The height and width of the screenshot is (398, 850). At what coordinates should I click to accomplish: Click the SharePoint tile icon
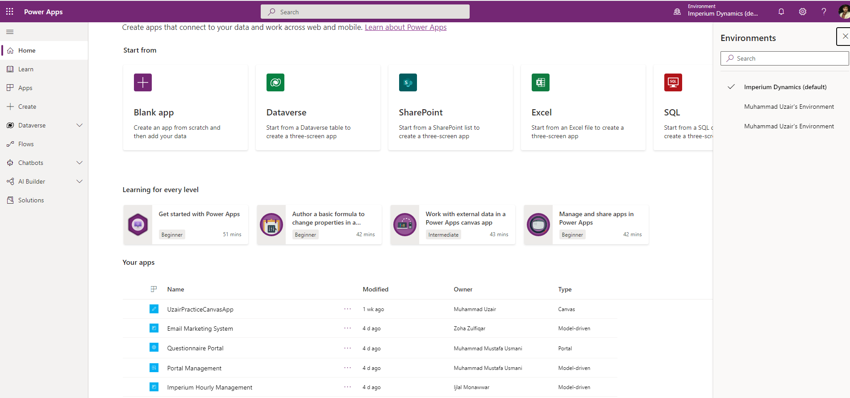pyautogui.click(x=408, y=82)
